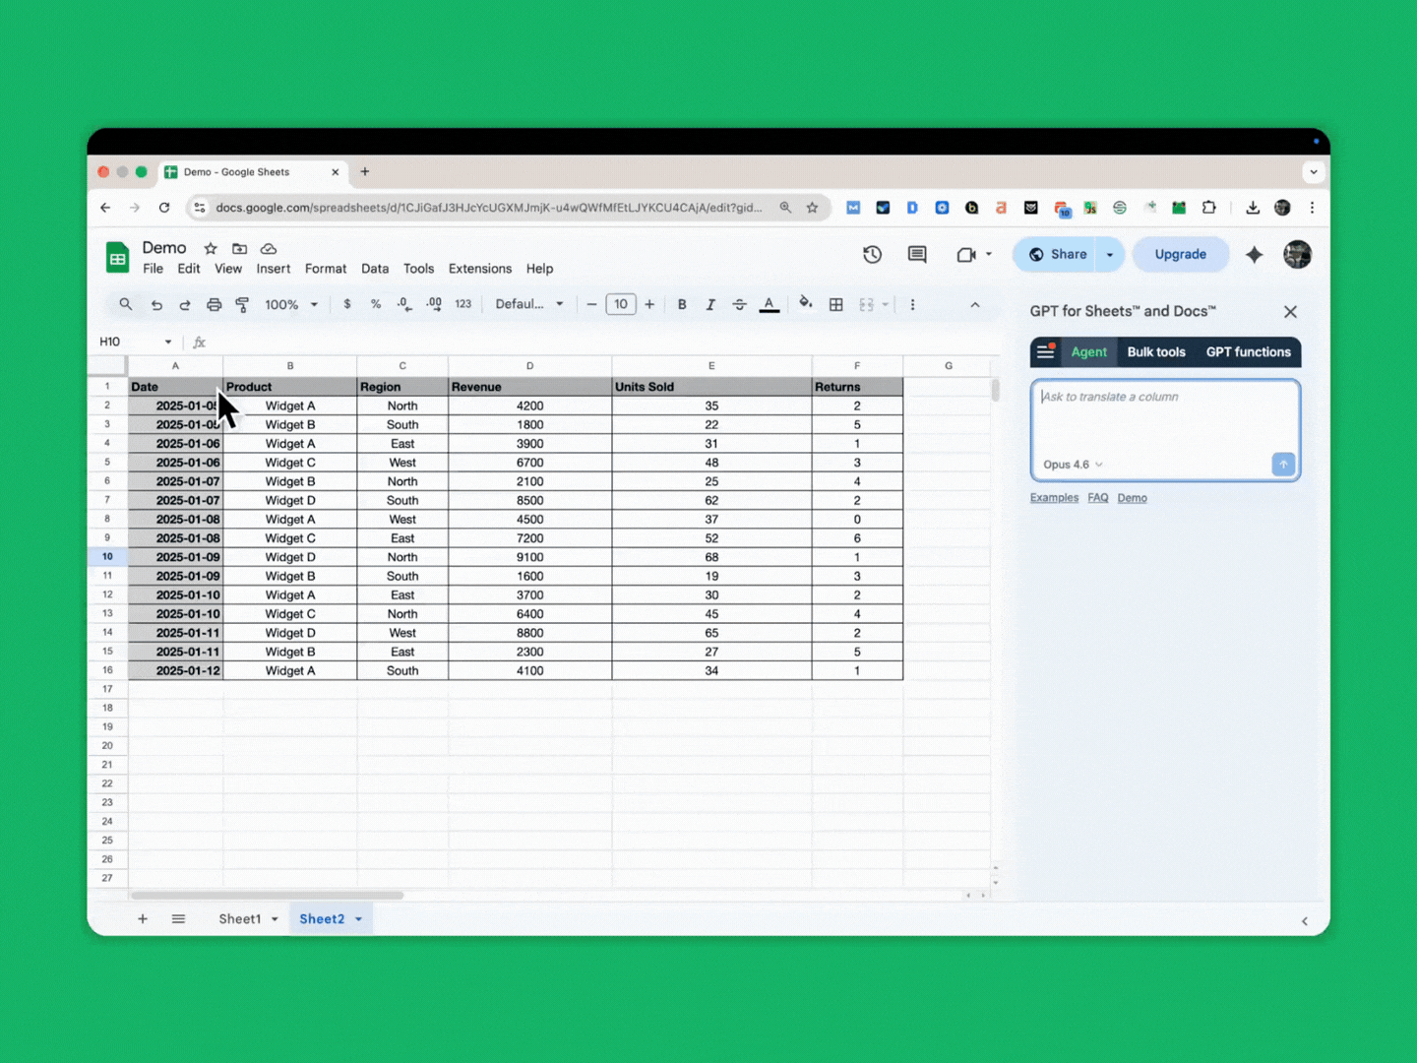Screen dimensions: 1417x1063
Task: Open the text color picker
Action: point(769,304)
